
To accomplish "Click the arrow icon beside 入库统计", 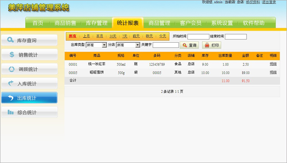I will [11, 83].
